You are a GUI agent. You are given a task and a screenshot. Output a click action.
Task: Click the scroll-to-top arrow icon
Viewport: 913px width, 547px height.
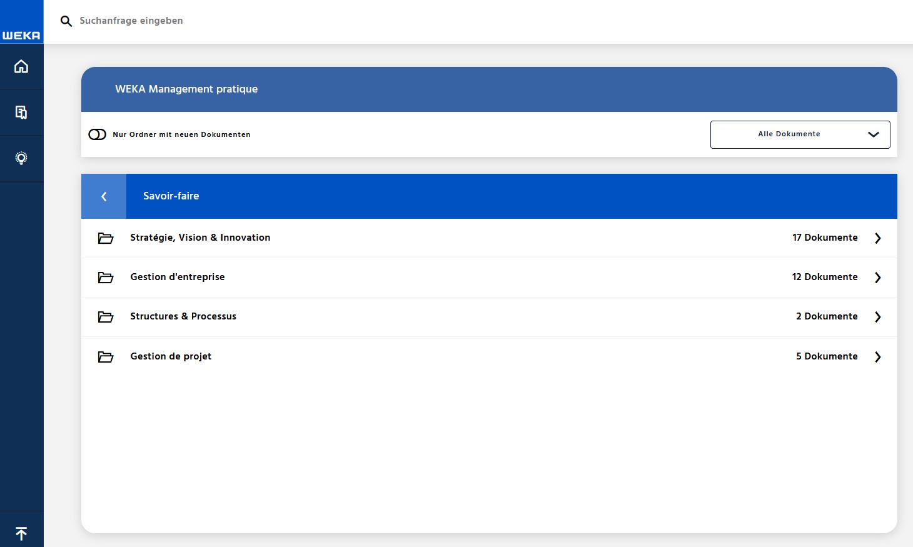coord(21,533)
